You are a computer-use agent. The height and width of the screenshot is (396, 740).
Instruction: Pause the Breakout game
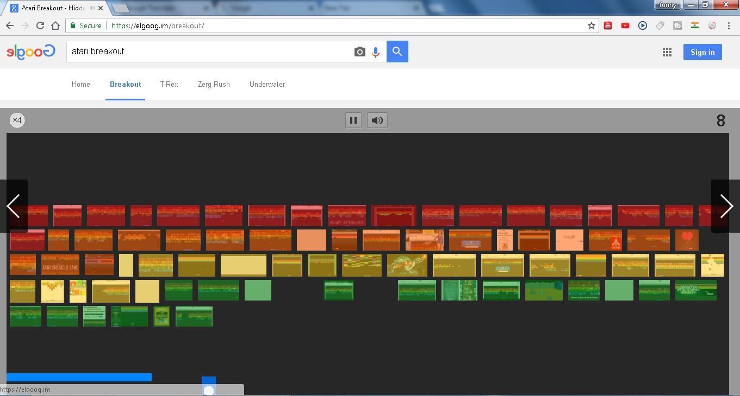click(x=353, y=120)
